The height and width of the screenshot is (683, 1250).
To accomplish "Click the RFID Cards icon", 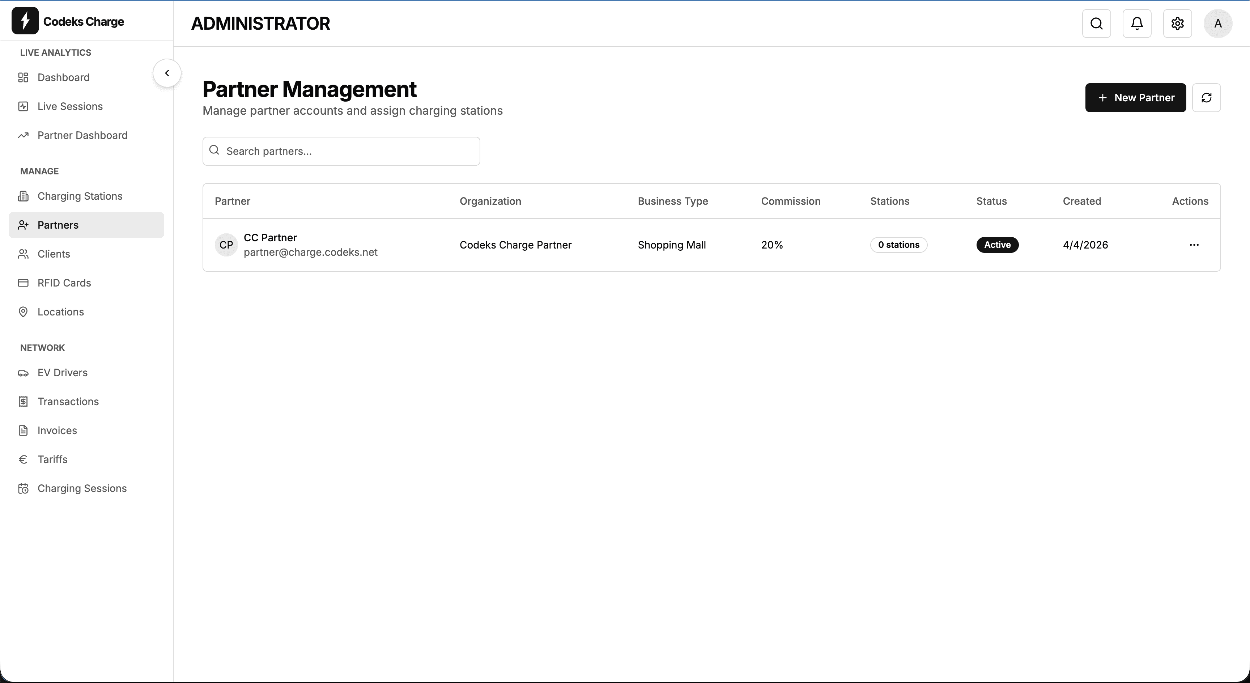I will [23, 283].
